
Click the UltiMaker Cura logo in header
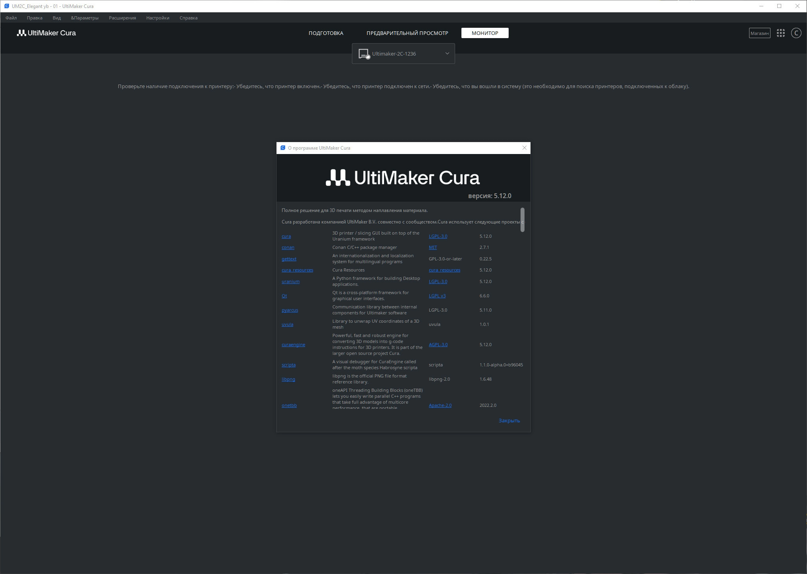46,33
